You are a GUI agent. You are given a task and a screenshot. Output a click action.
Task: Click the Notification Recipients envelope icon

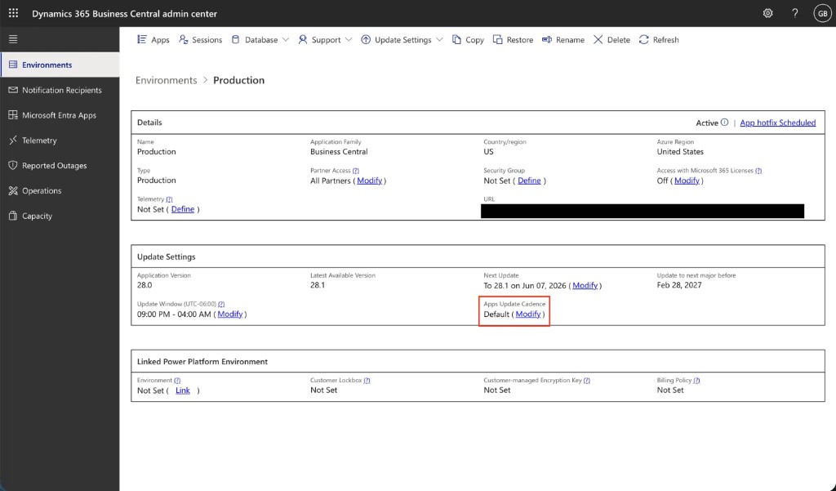point(13,90)
